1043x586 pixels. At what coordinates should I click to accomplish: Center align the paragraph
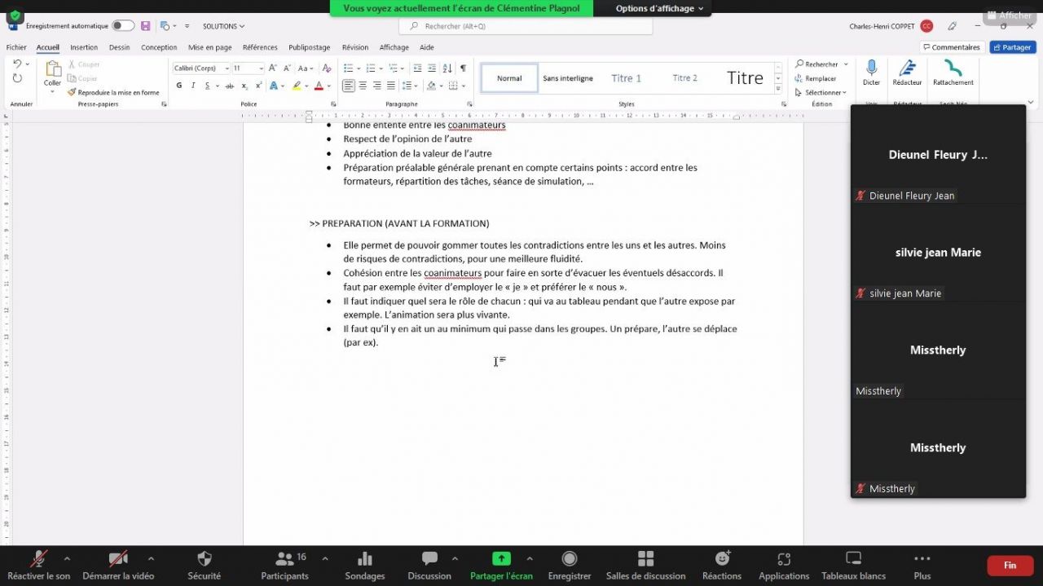pos(363,86)
